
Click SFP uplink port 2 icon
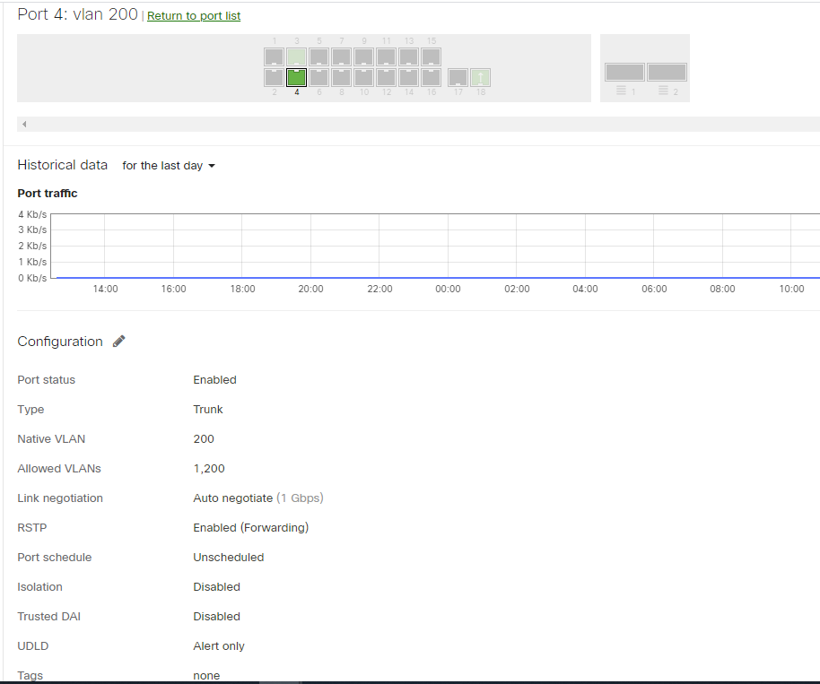(x=667, y=71)
